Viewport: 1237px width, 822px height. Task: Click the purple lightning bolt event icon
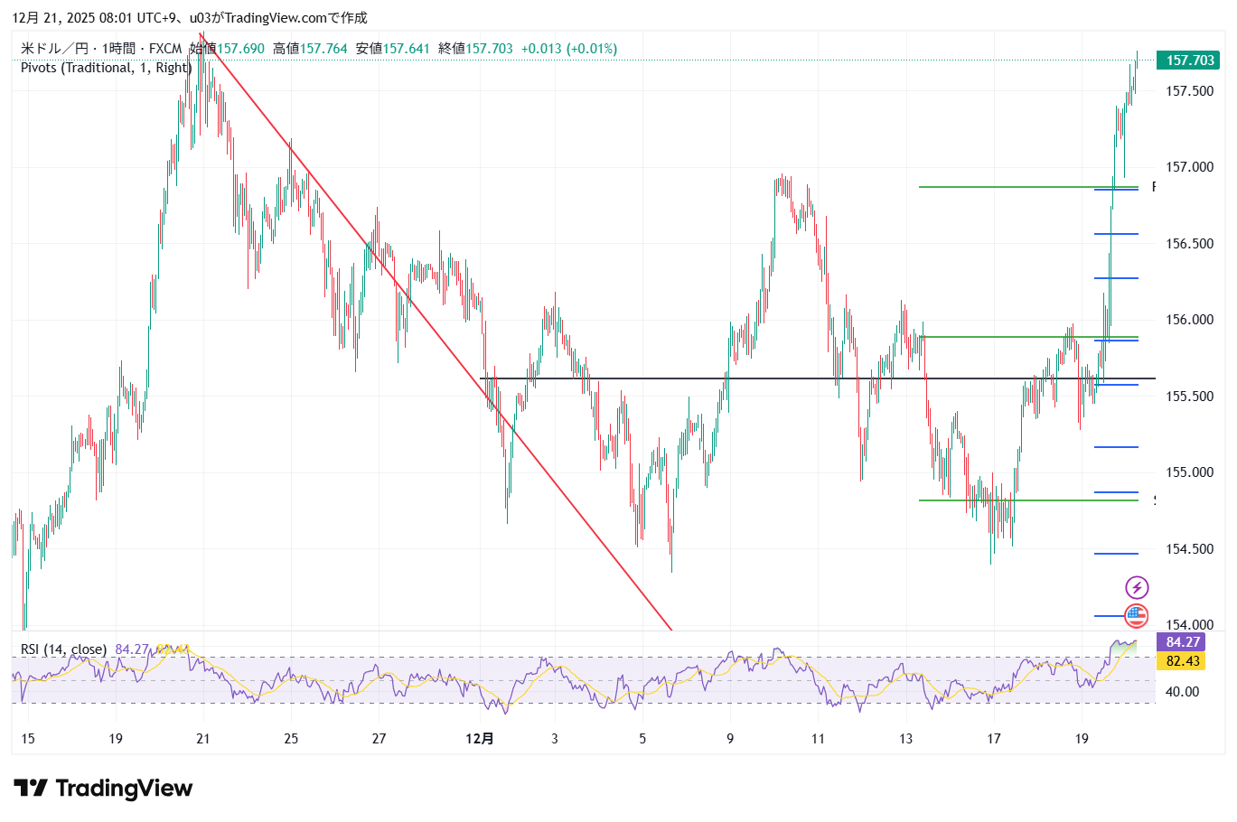click(x=1136, y=588)
